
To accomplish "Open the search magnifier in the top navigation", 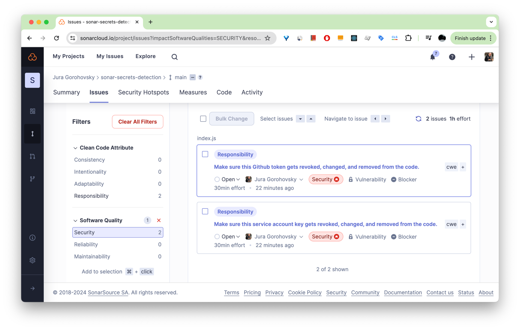I will (174, 57).
